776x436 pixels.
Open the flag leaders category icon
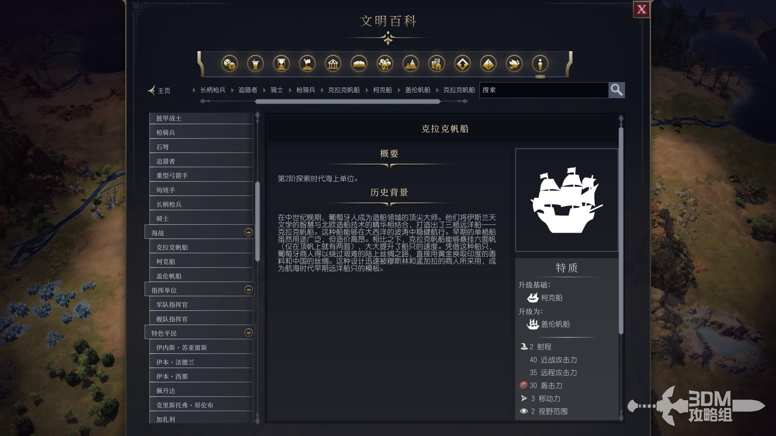(307, 64)
